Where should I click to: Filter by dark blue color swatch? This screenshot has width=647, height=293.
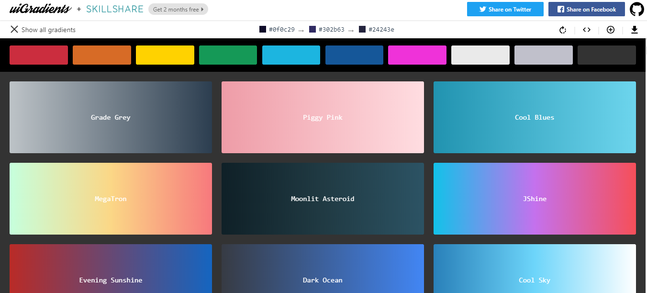(355, 55)
